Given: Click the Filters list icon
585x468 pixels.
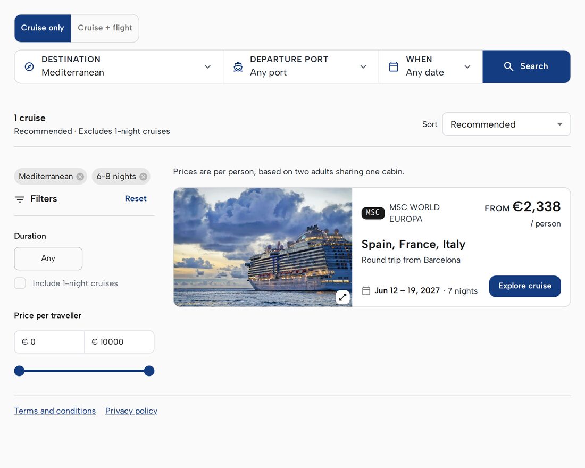Looking at the screenshot, I should tap(20, 199).
